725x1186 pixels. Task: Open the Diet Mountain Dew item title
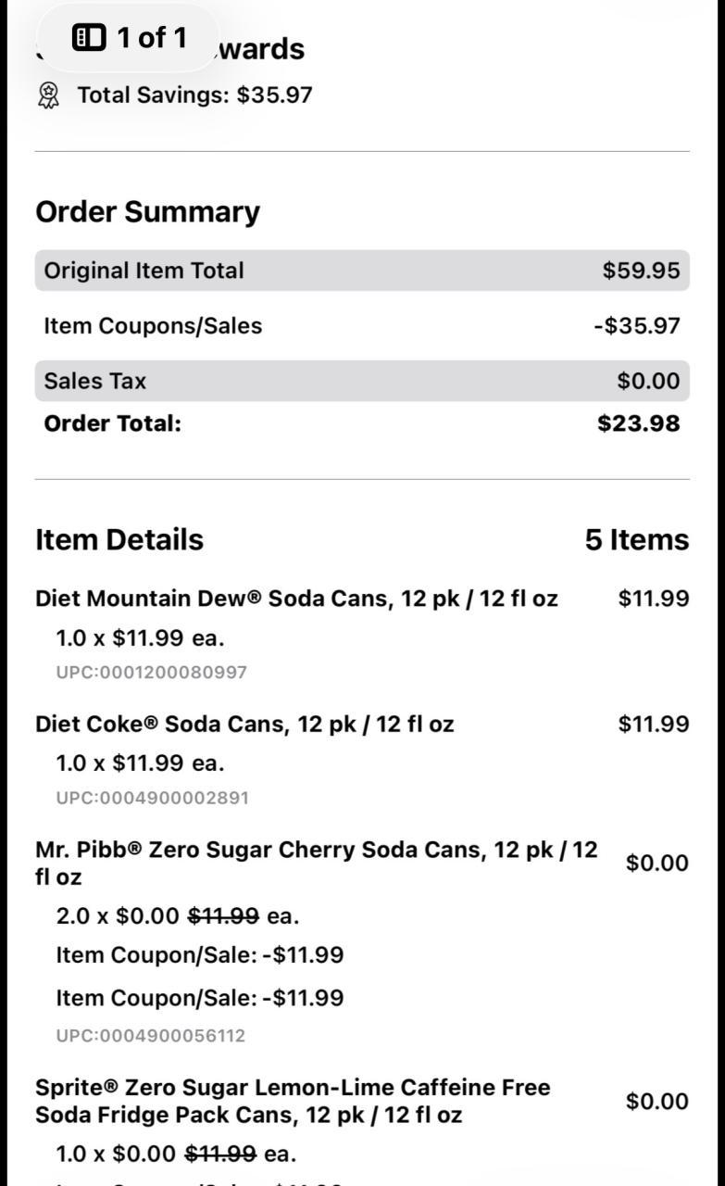coord(296,599)
